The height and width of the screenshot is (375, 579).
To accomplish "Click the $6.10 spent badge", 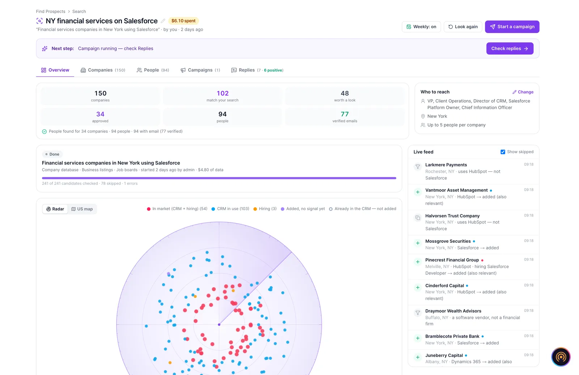I will point(183,21).
